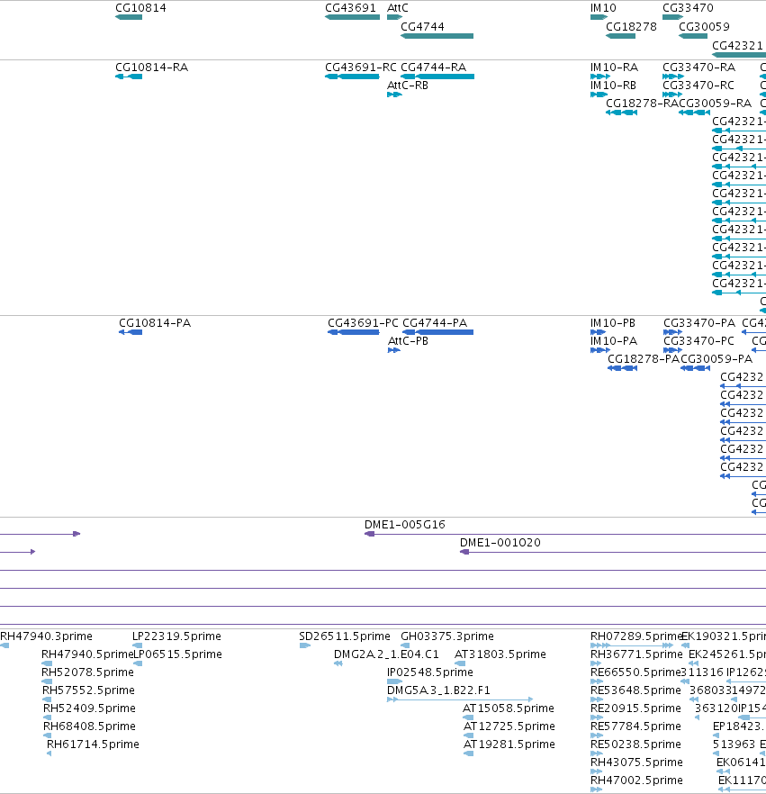Viewport: 766px width, 794px height.
Task: Select the IM10-RA transcript label
Action: 614,68
